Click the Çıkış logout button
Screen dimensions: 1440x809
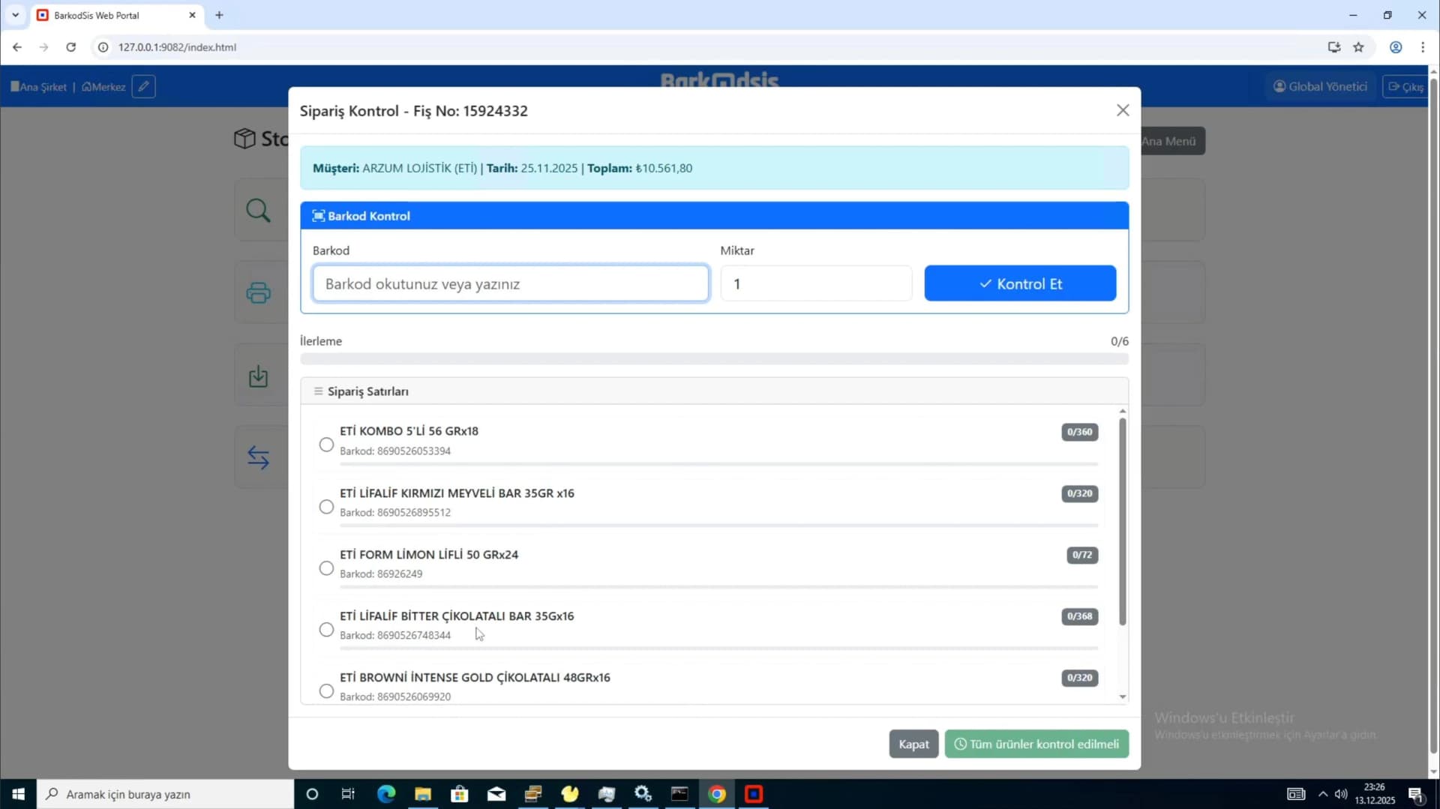click(1405, 87)
